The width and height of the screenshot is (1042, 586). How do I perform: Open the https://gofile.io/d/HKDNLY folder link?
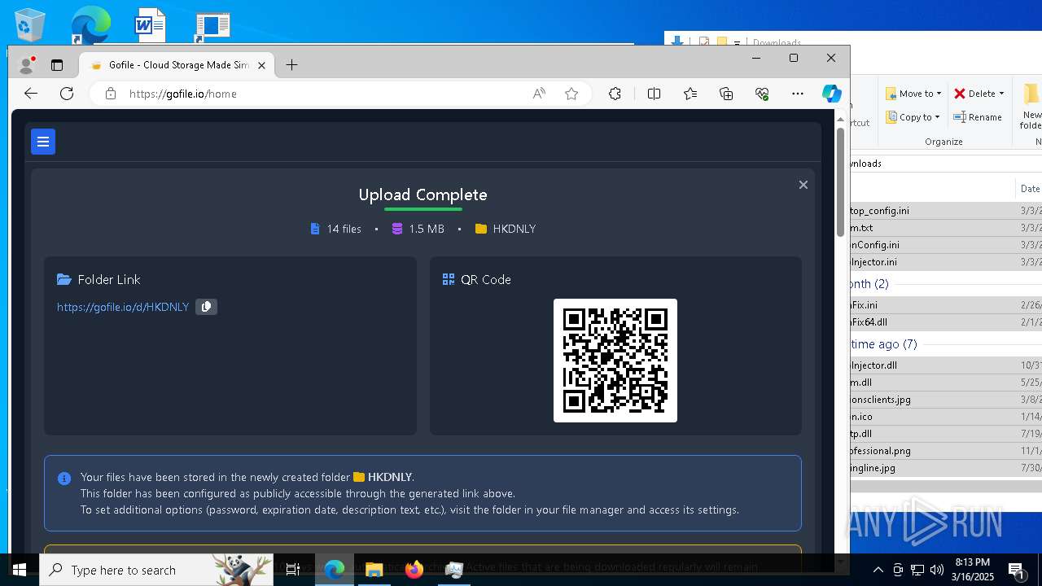(x=123, y=307)
